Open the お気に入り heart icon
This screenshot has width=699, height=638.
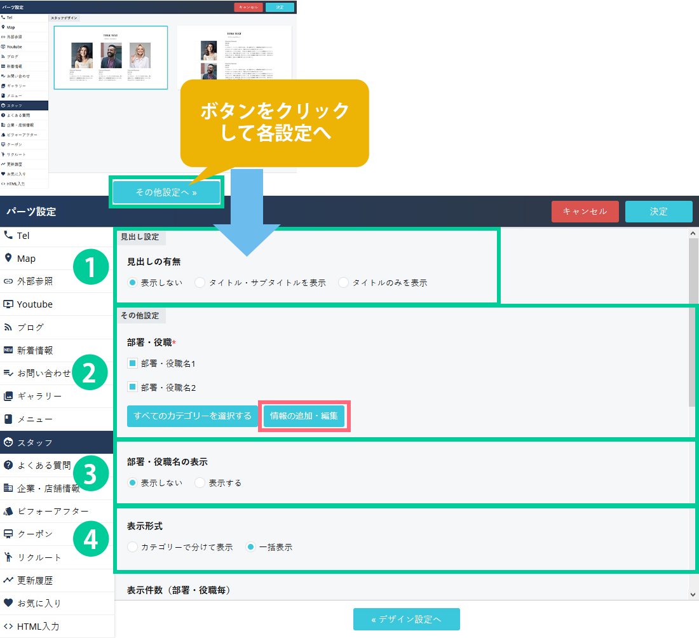pos(8,603)
